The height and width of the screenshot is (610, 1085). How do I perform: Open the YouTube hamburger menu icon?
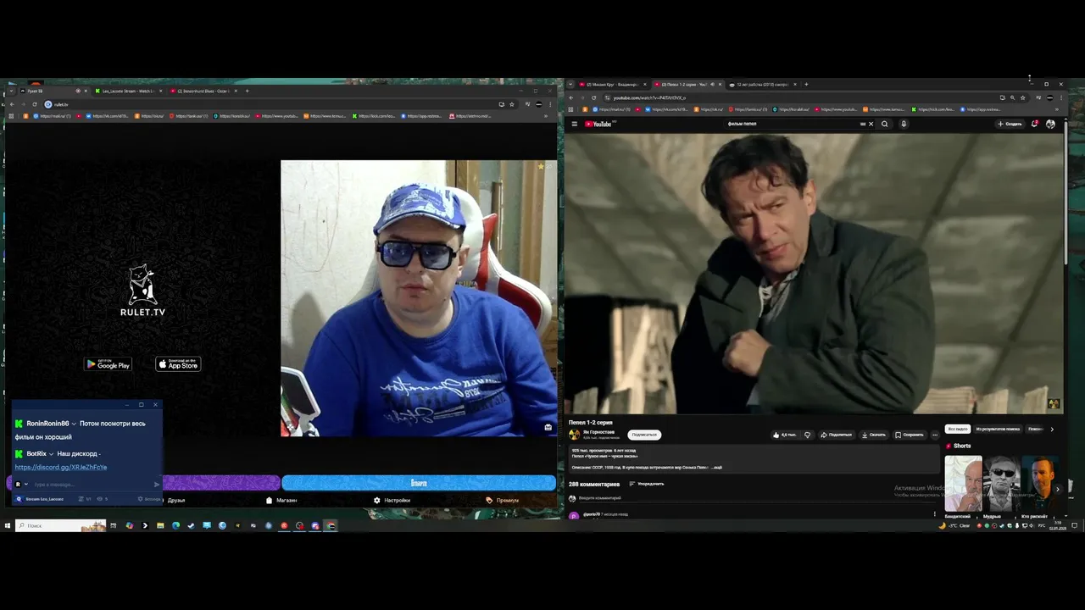pyautogui.click(x=574, y=124)
